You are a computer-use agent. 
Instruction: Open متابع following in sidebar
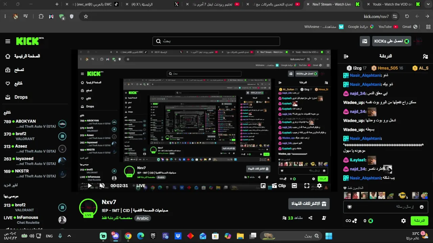tap(14, 83)
